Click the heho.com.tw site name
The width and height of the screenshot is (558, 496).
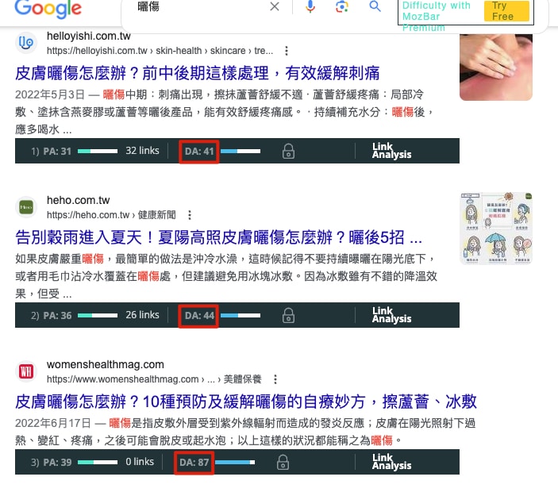(79, 200)
